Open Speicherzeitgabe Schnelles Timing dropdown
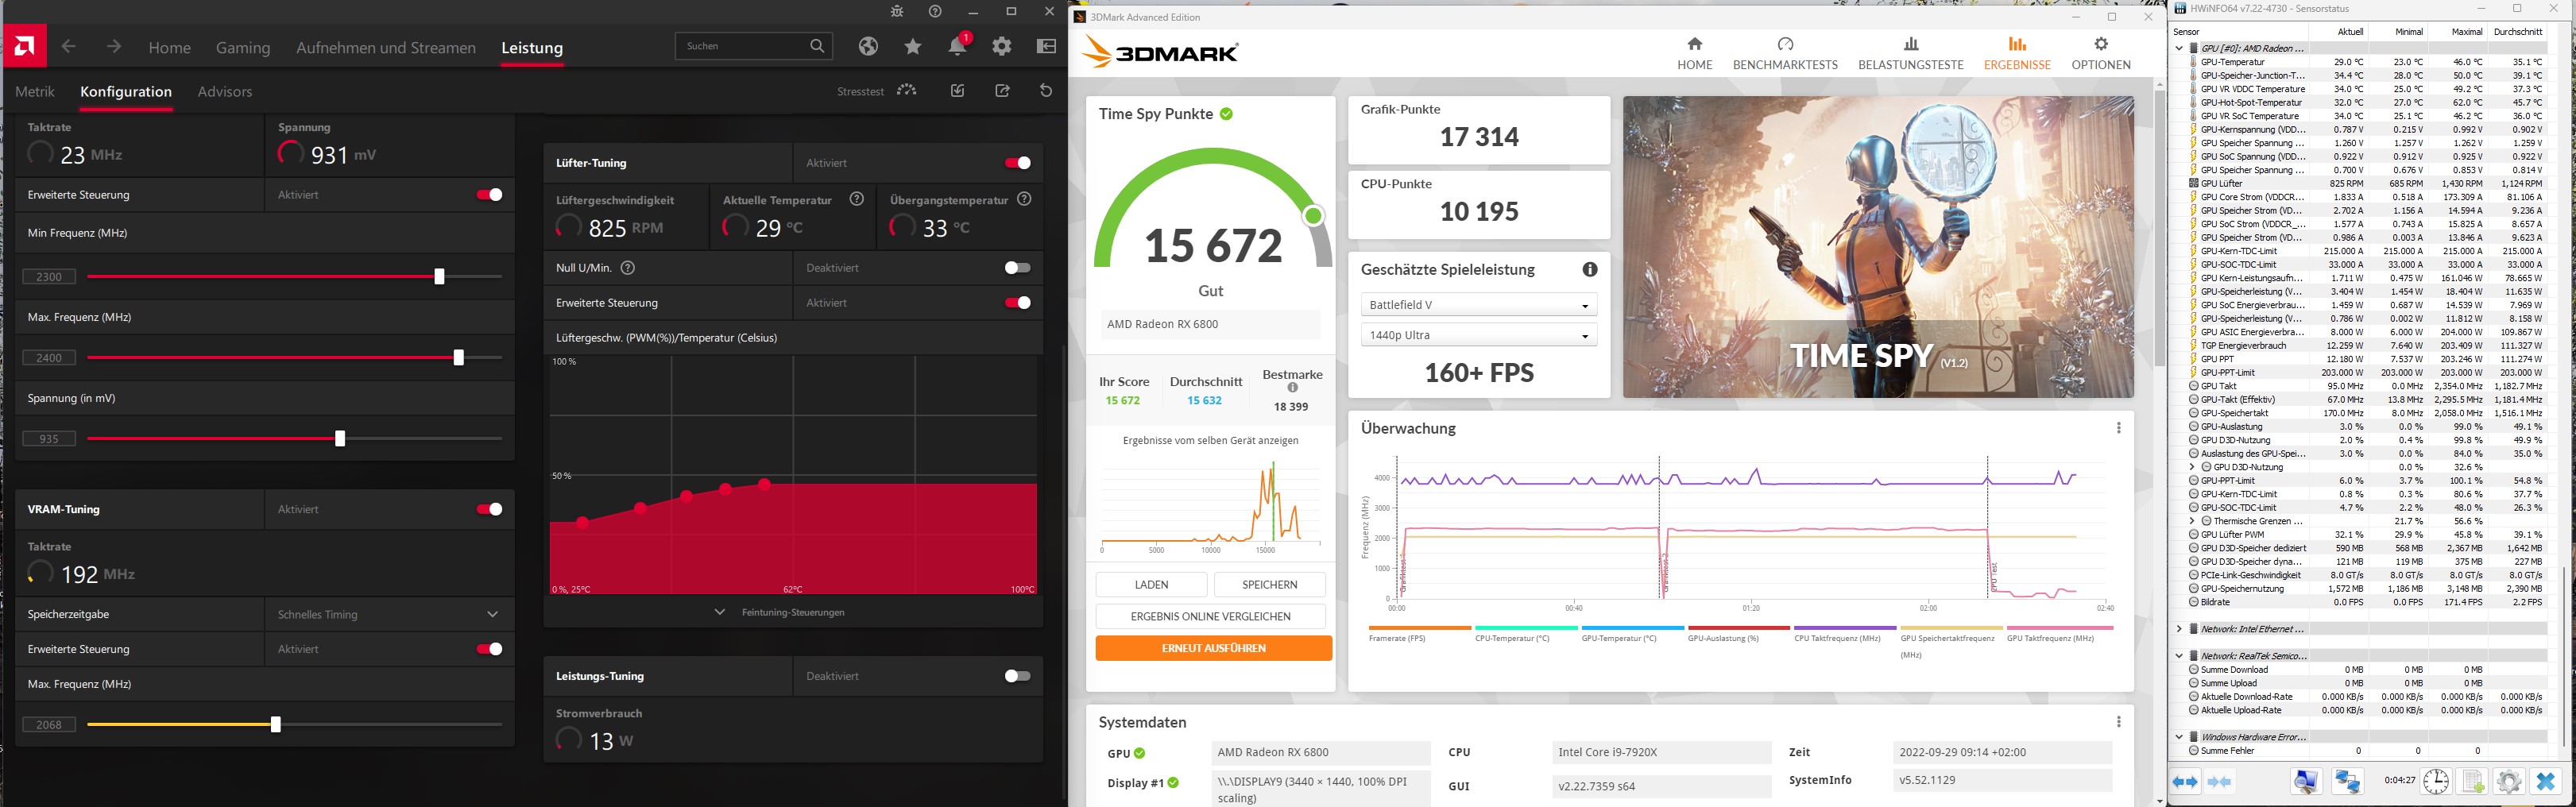2576x807 pixels. point(389,614)
